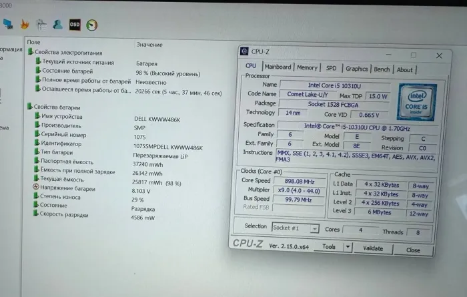Open the OSD panel toolbar icon
467x297 pixels.
pos(75,25)
